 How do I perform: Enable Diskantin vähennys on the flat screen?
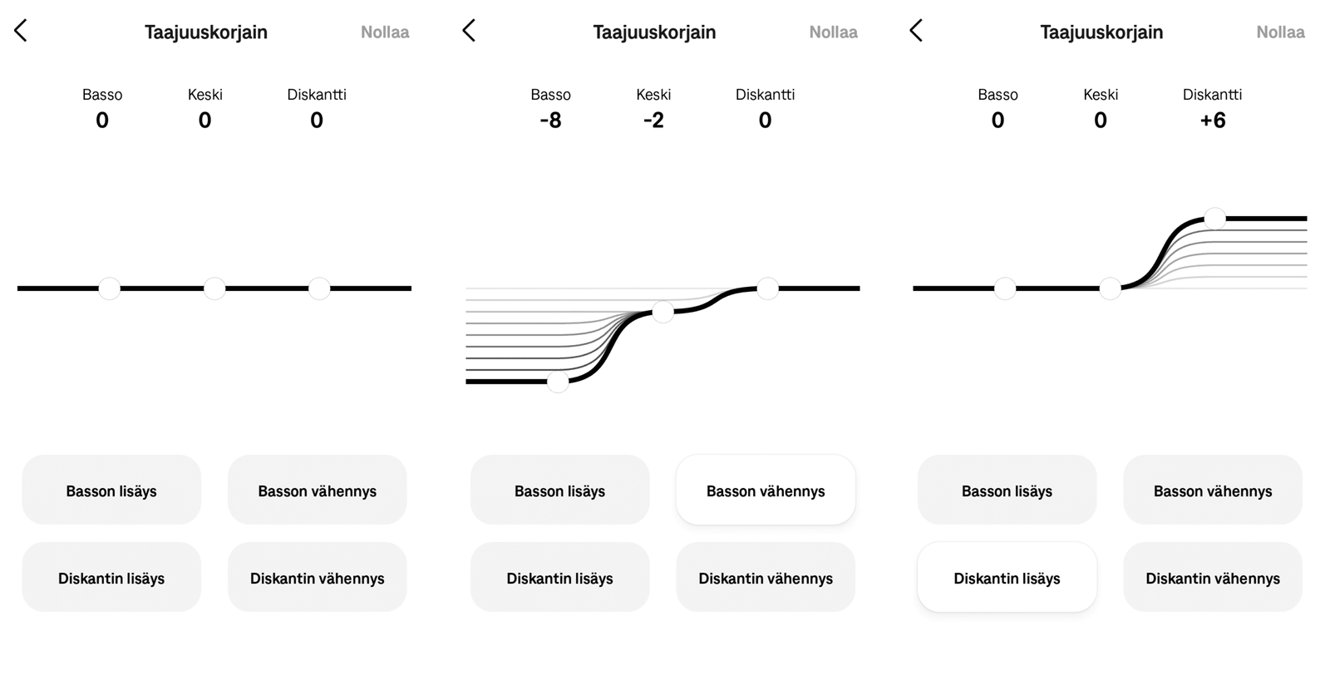click(x=317, y=578)
